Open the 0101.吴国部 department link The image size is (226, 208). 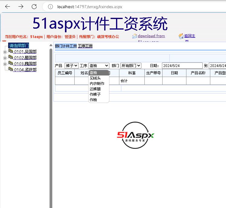tap(25, 52)
